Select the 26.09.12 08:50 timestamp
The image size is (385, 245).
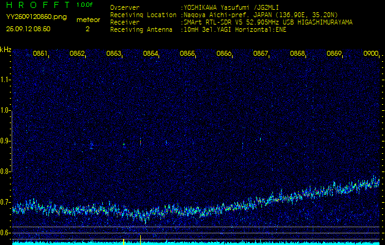(28, 28)
